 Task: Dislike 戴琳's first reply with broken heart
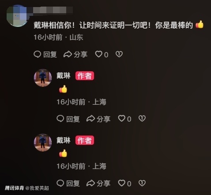(142, 118)
